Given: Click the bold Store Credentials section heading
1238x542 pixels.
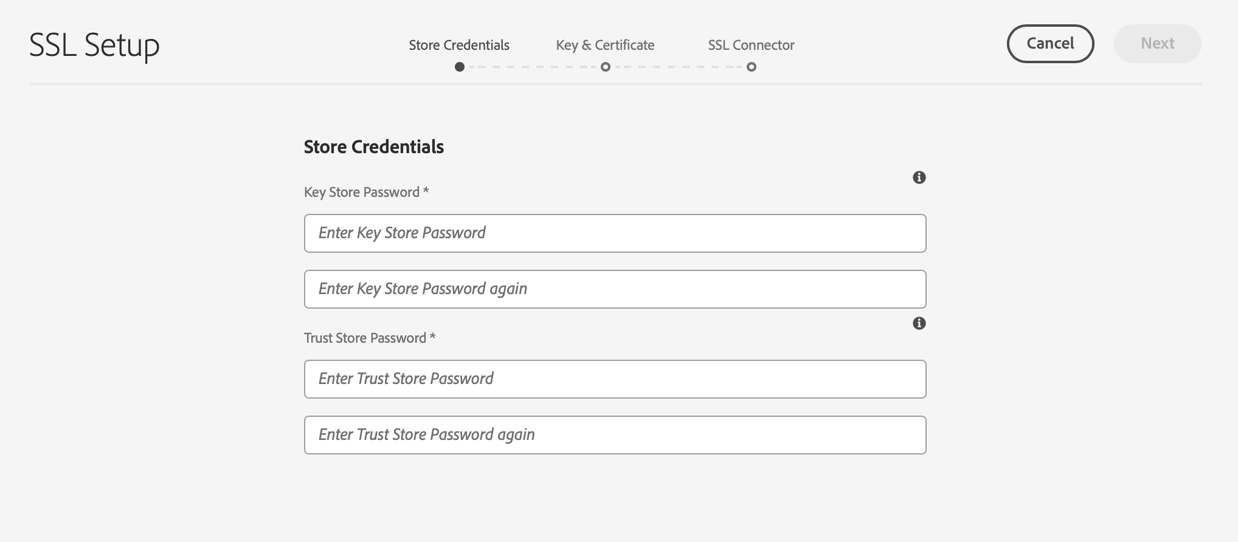Looking at the screenshot, I should [x=374, y=147].
